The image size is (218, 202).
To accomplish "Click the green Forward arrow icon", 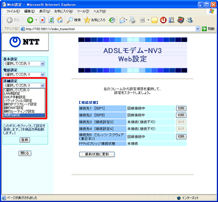I will pos(30,20).
